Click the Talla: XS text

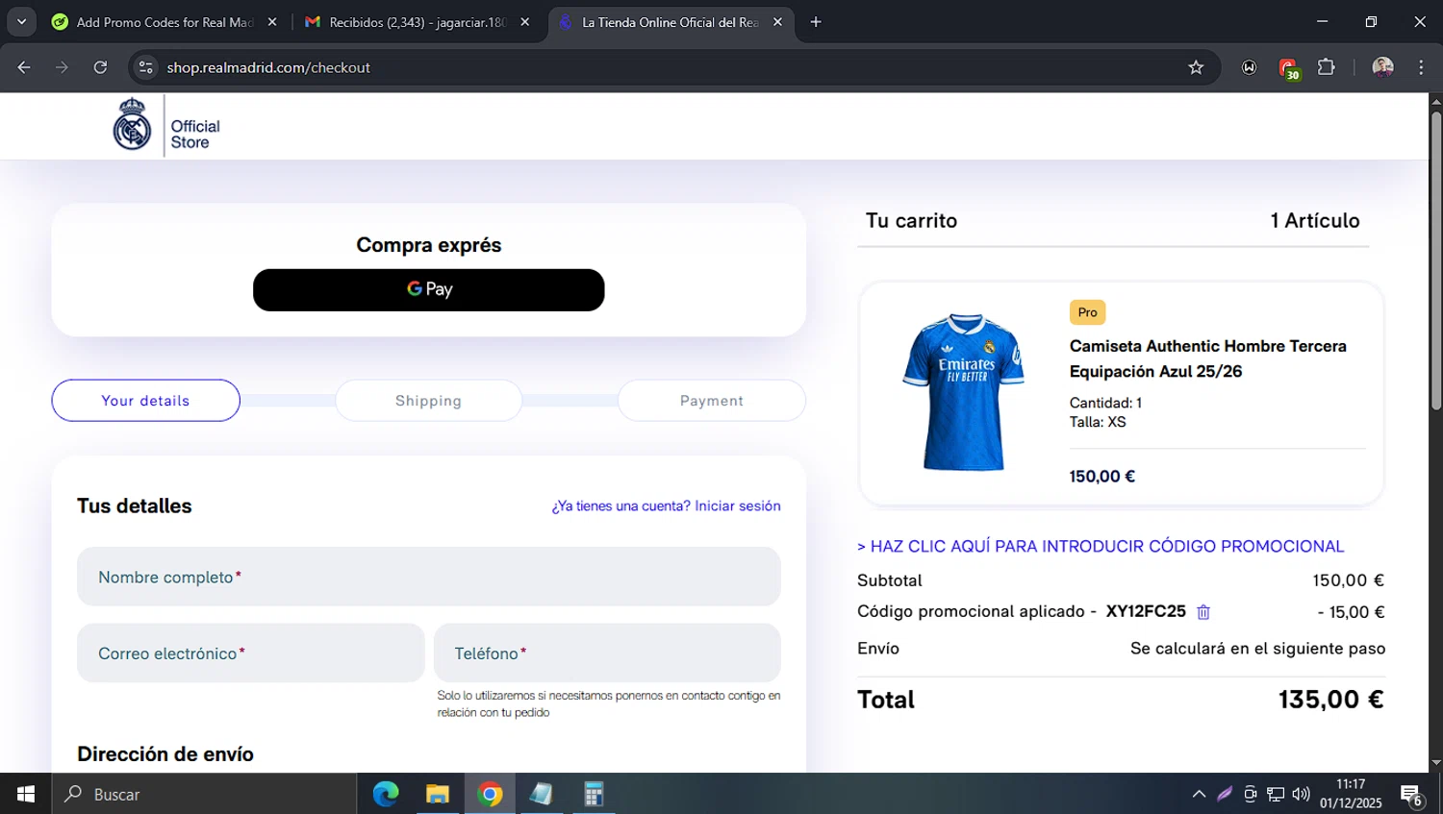[x=1098, y=422]
